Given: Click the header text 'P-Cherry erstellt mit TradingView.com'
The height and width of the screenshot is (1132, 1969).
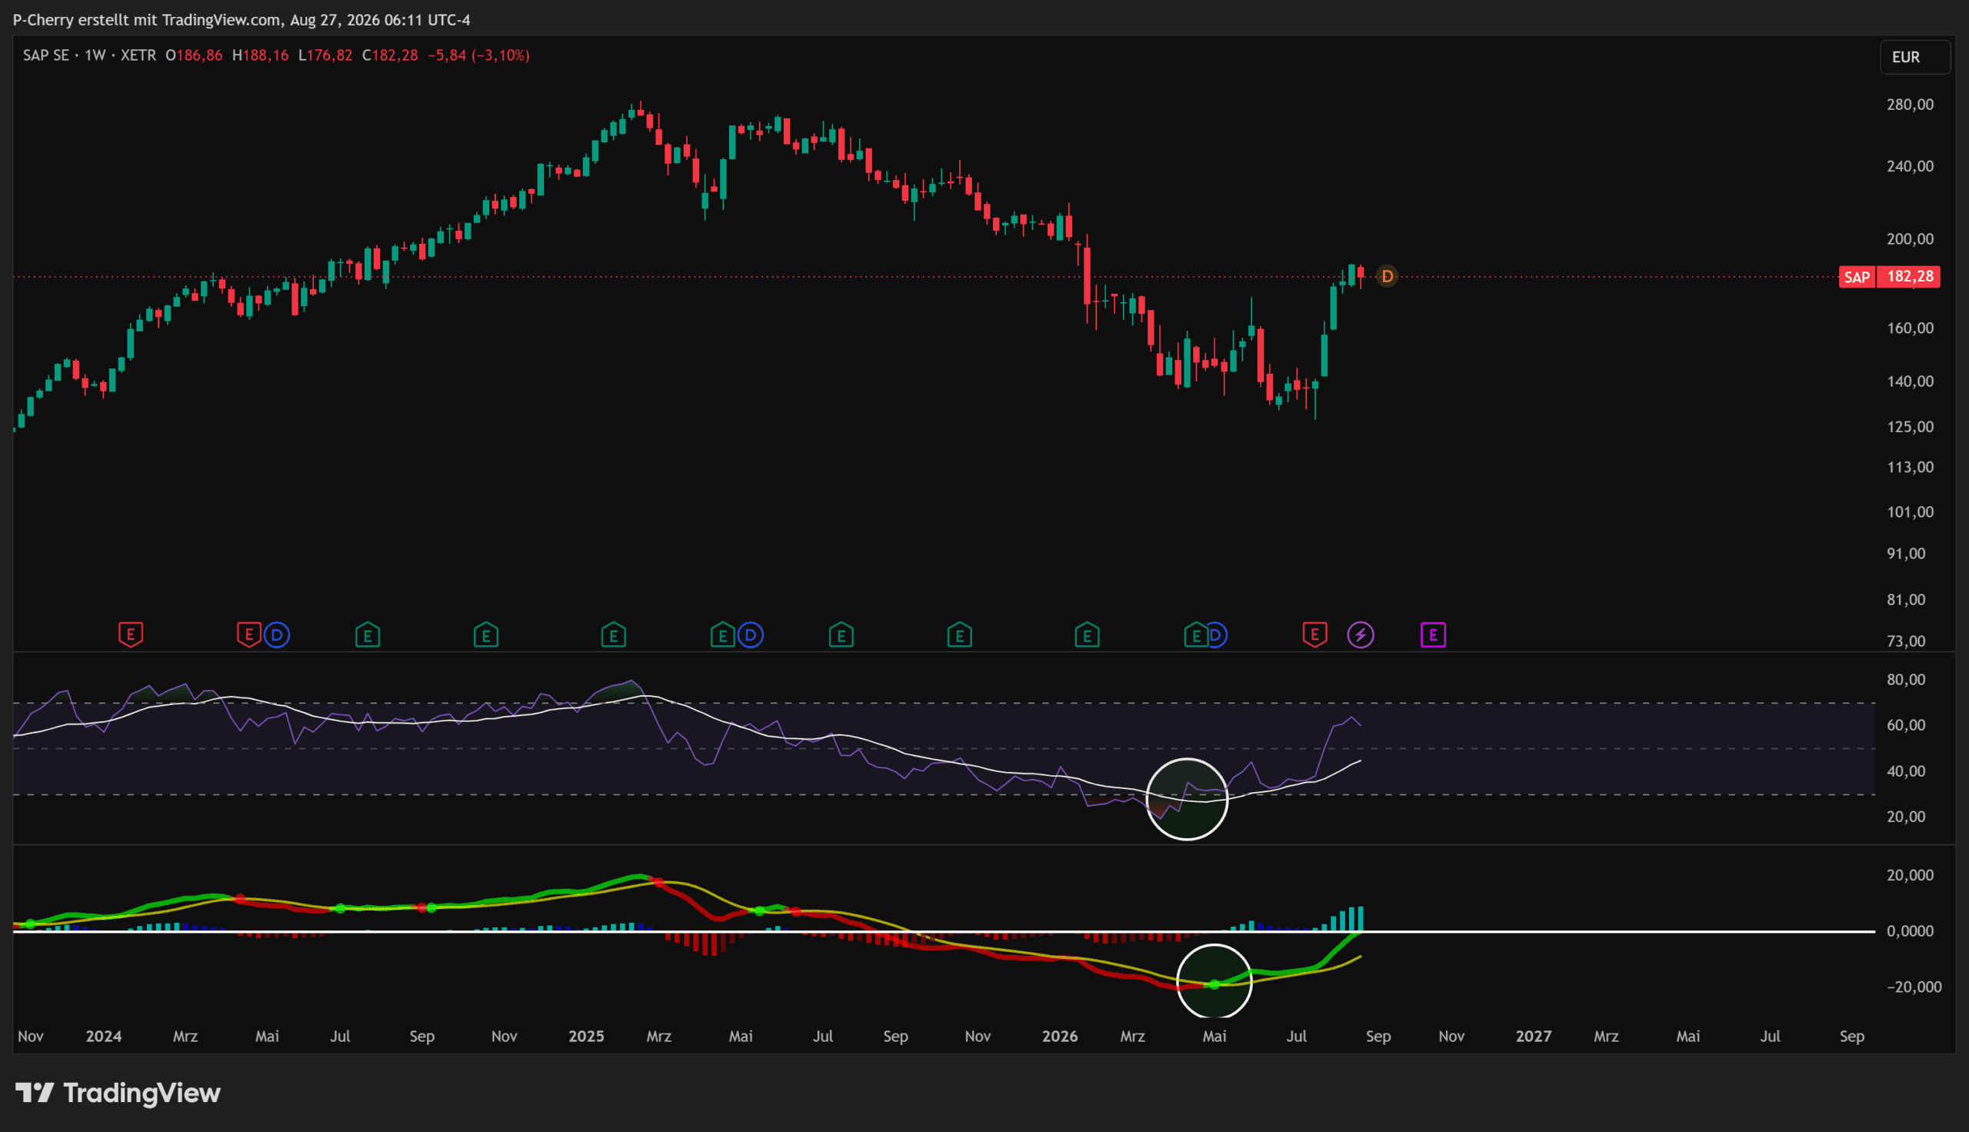Looking at the screenshot, I should [147, 19].
